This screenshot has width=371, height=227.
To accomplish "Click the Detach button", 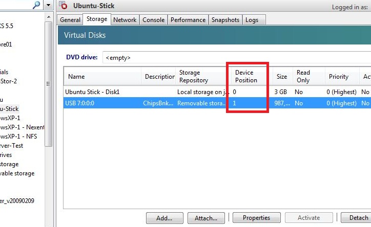I will [x=358, y=218].
